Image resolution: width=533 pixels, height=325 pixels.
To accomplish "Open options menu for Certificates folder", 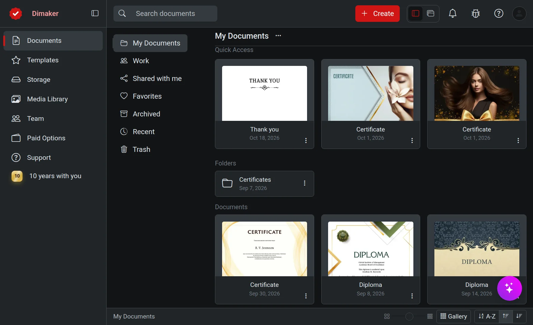I will pos(304,183).
